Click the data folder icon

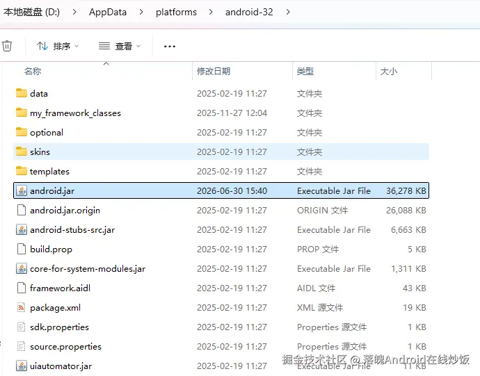21,92
